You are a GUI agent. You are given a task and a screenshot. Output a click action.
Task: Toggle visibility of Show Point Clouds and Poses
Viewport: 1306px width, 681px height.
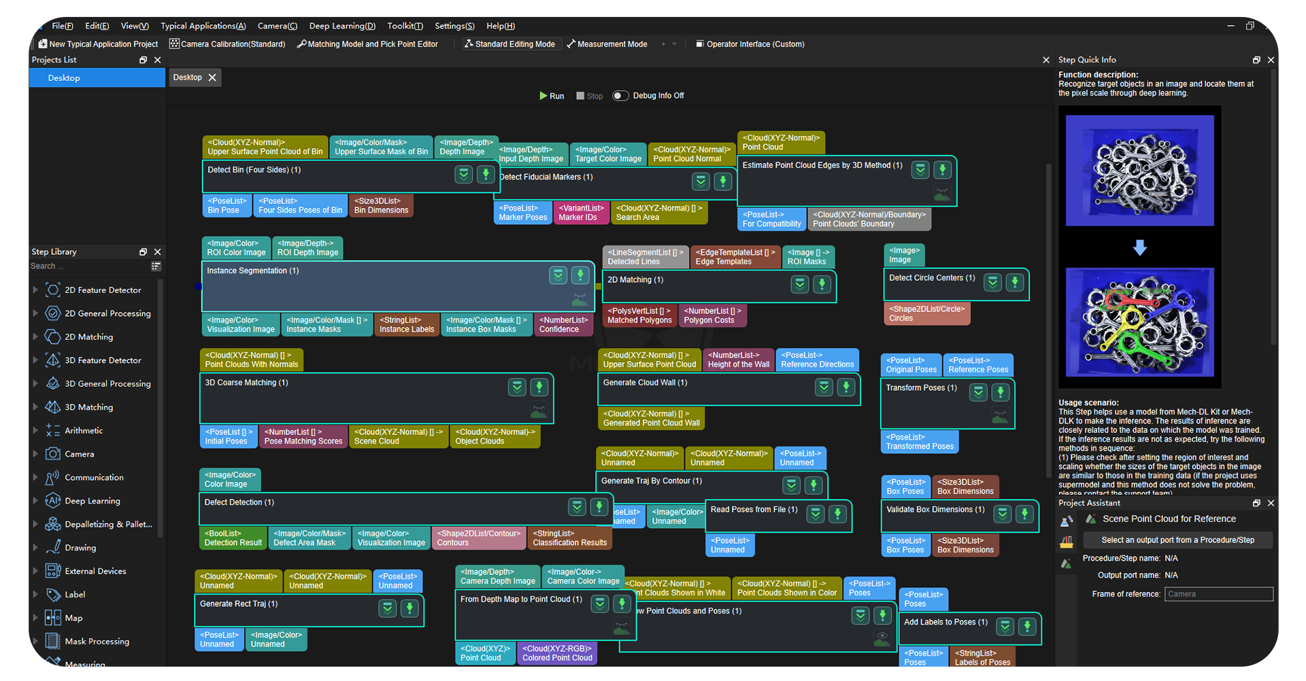pyautogui.click(x=882, y=638)
